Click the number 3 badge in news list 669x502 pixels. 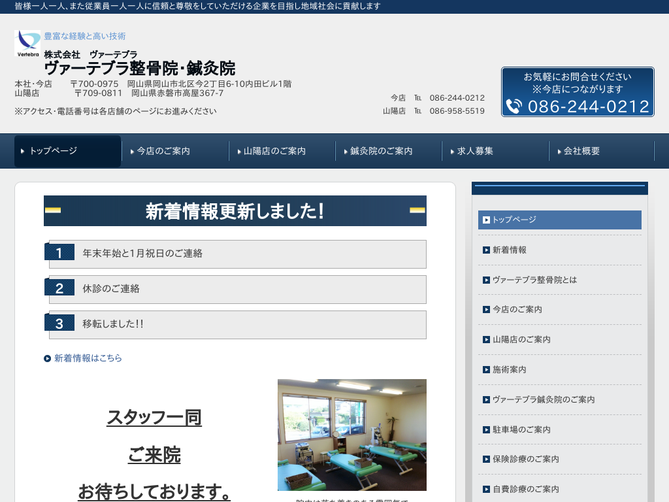[59, 324]
